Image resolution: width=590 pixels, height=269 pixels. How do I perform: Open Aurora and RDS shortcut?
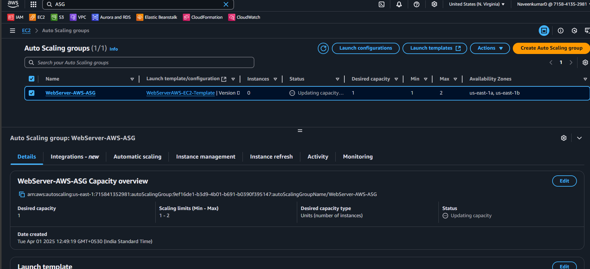pyautogui.click(x=111, y=17)
